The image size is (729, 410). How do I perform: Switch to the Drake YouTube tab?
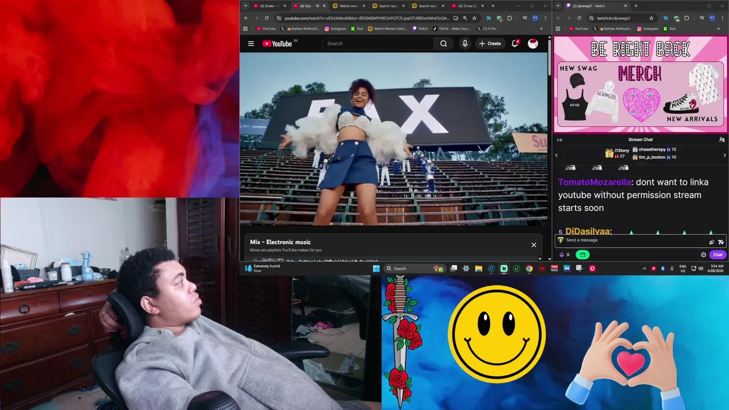pyautogui.click(x=268, y=6)
